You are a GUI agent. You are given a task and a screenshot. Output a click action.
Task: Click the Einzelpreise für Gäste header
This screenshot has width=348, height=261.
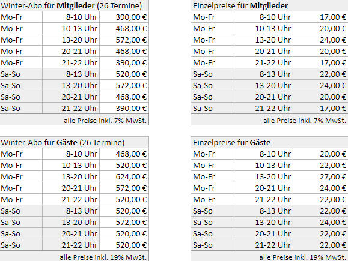pyautogui.click(x=269, y=142)
